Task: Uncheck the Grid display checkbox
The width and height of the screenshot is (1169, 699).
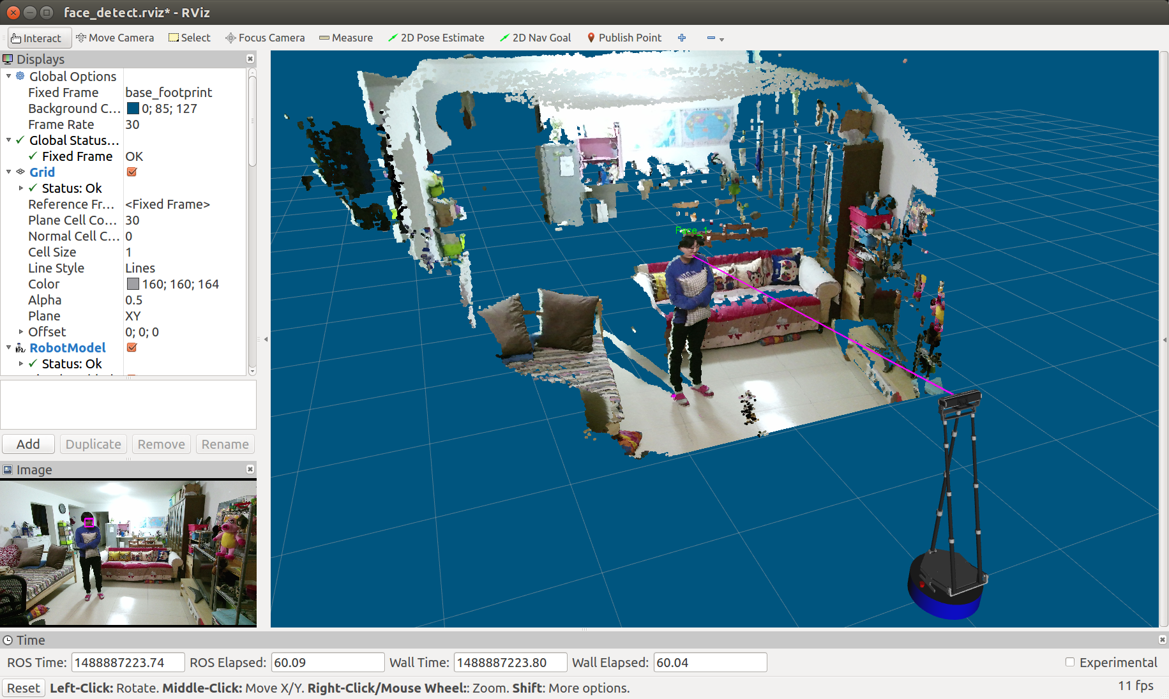Action: [132, 172]
